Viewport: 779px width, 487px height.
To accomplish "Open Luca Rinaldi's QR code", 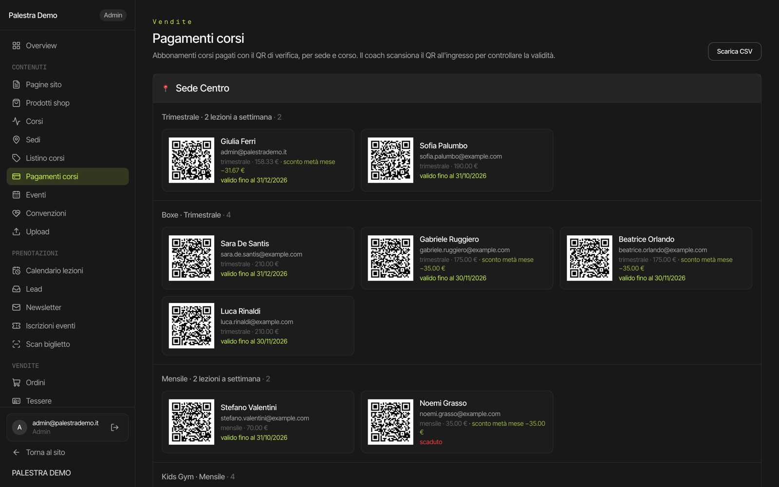I will click(191, 326).
